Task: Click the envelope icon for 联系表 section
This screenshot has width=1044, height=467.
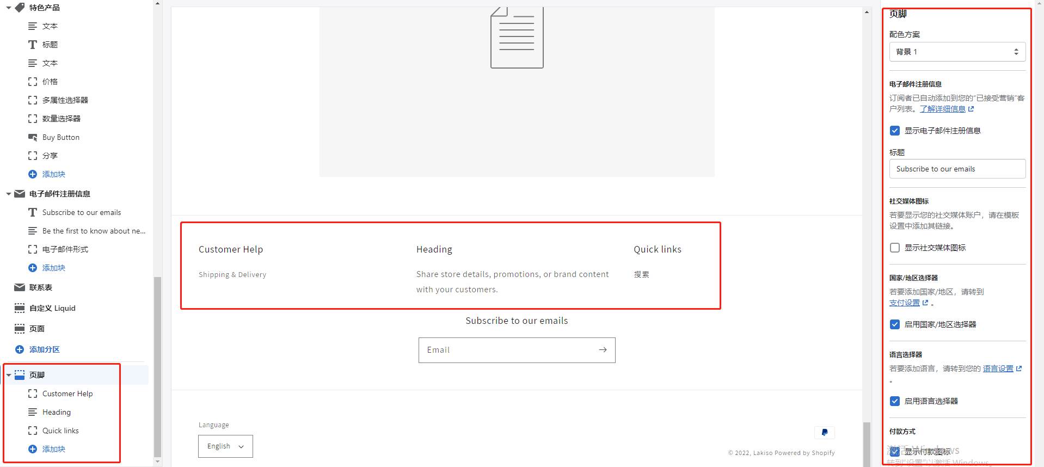Action: pos(20,287)
